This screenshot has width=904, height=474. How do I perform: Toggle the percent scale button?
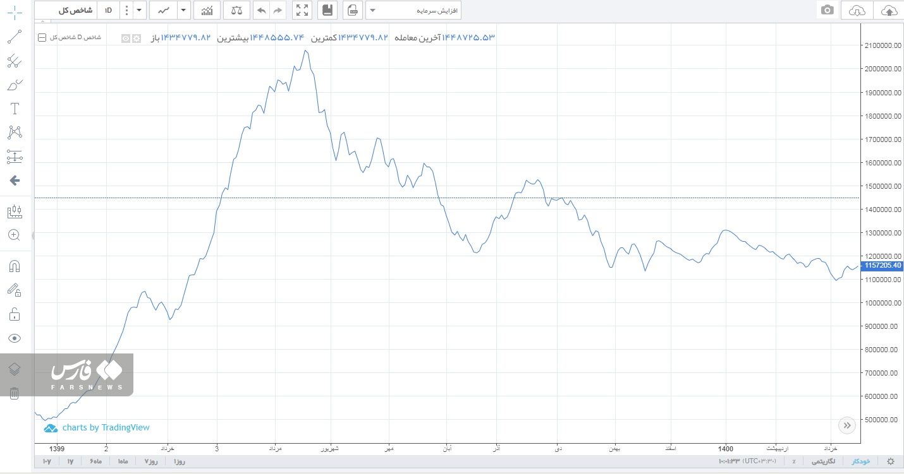(x=794, y=461)
